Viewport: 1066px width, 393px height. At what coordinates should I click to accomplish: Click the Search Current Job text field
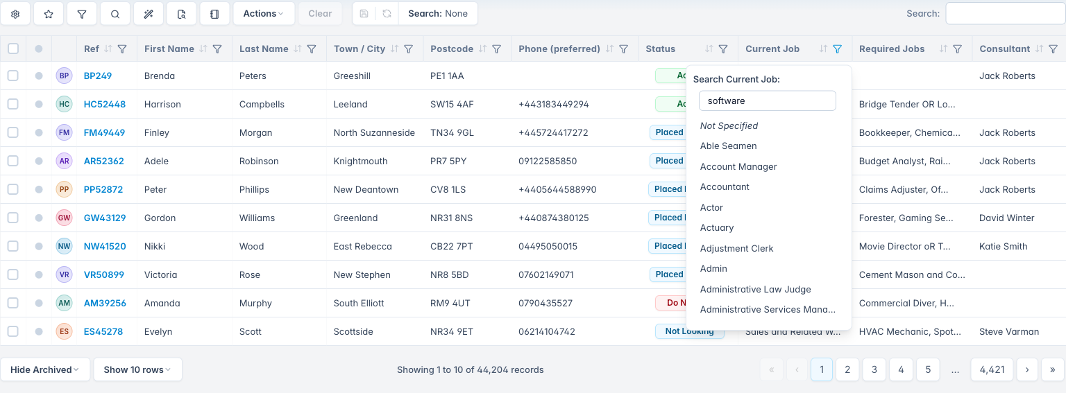(768, 101)
